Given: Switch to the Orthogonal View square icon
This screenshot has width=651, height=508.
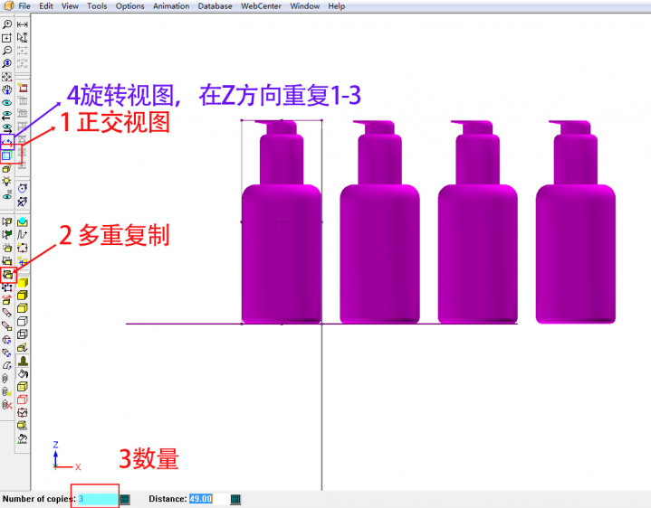Looking at the screenshot, I should click(x=7, y=155).
